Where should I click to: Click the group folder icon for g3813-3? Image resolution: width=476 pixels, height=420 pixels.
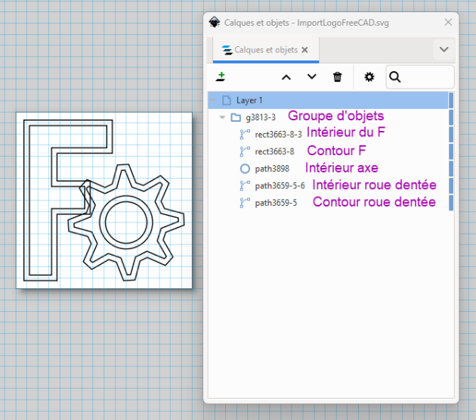[x=236, y=117]
